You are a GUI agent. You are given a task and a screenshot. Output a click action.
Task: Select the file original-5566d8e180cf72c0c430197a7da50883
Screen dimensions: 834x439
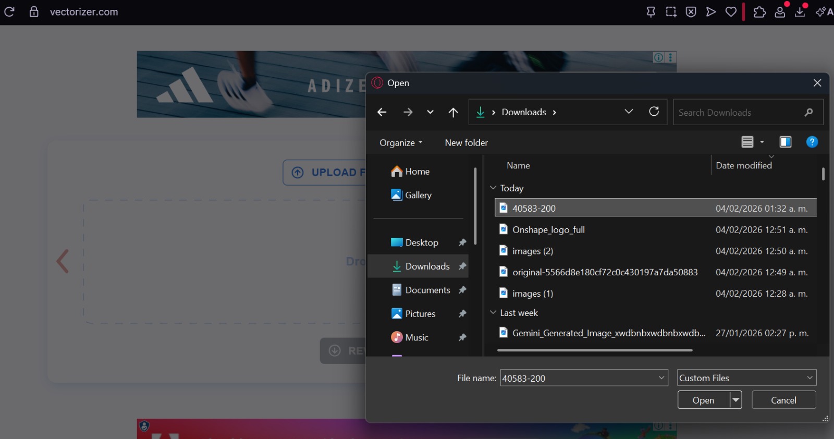(655, 272)
